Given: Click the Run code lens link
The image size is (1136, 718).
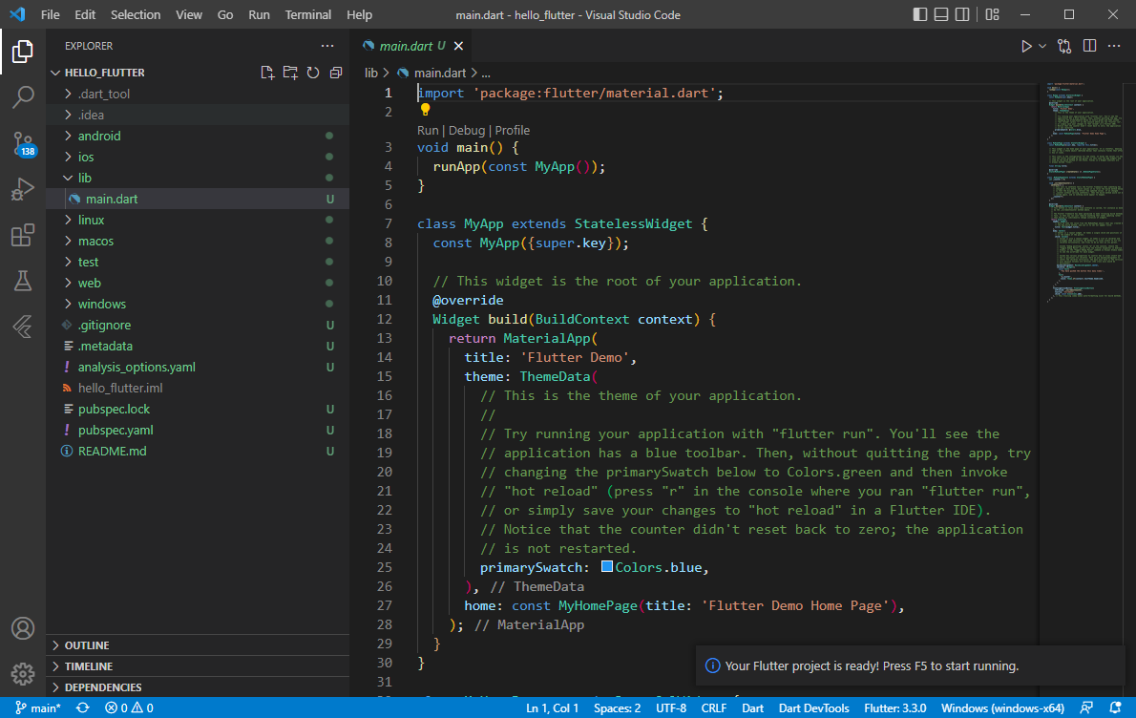Looking at the screenshot, I should coord(428,131).
